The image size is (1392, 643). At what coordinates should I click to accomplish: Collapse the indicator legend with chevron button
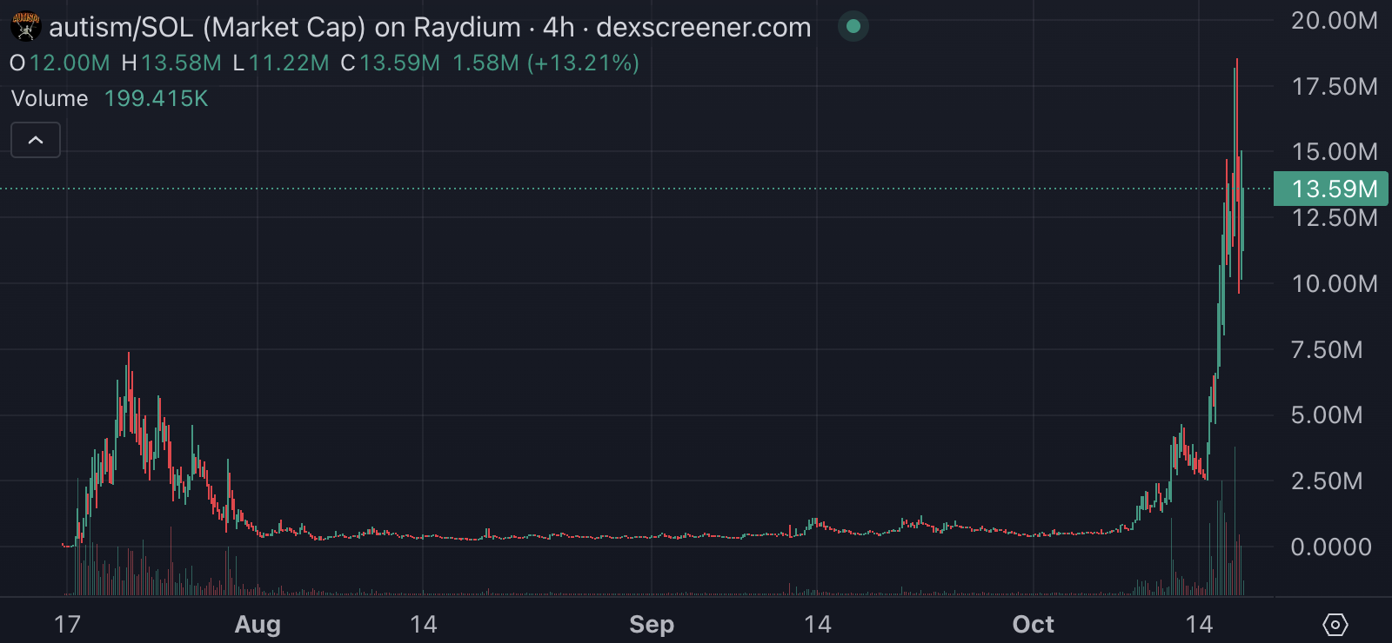pyautogui.click(x=36, y=140)
